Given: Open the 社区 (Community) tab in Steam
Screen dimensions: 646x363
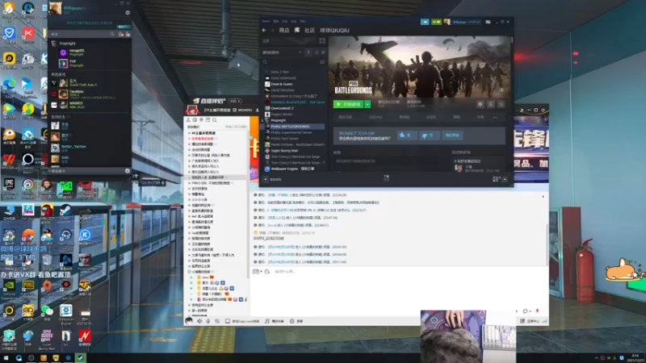Looking at the screenshot, I should coord(310,30).
